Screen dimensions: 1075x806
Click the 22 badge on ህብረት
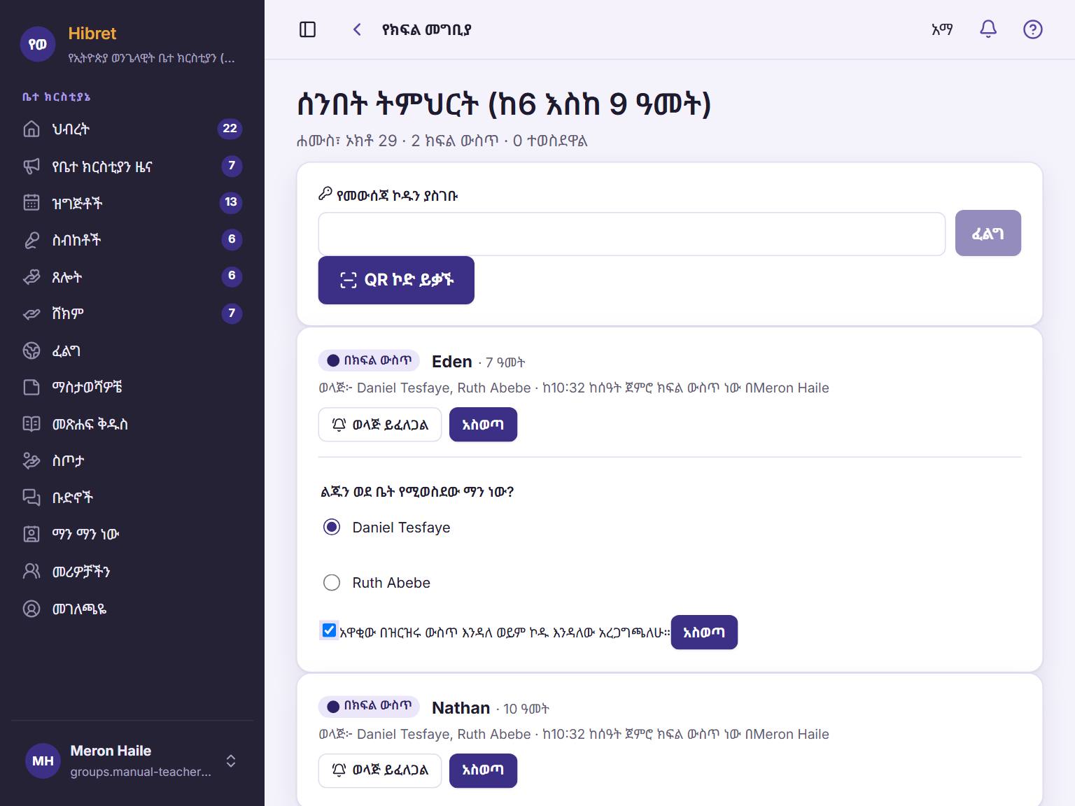click(x=230, y=129)
